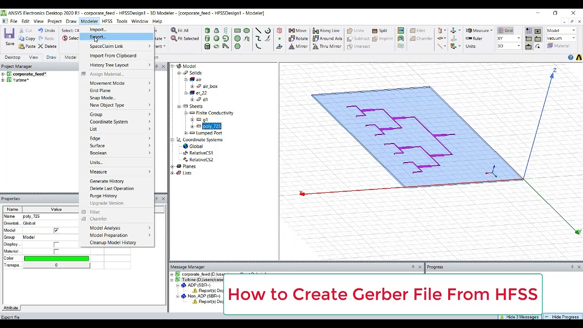Click the Delete X icon
The height and width of the screenshot is (328, 583).
(x=41, y=46)
